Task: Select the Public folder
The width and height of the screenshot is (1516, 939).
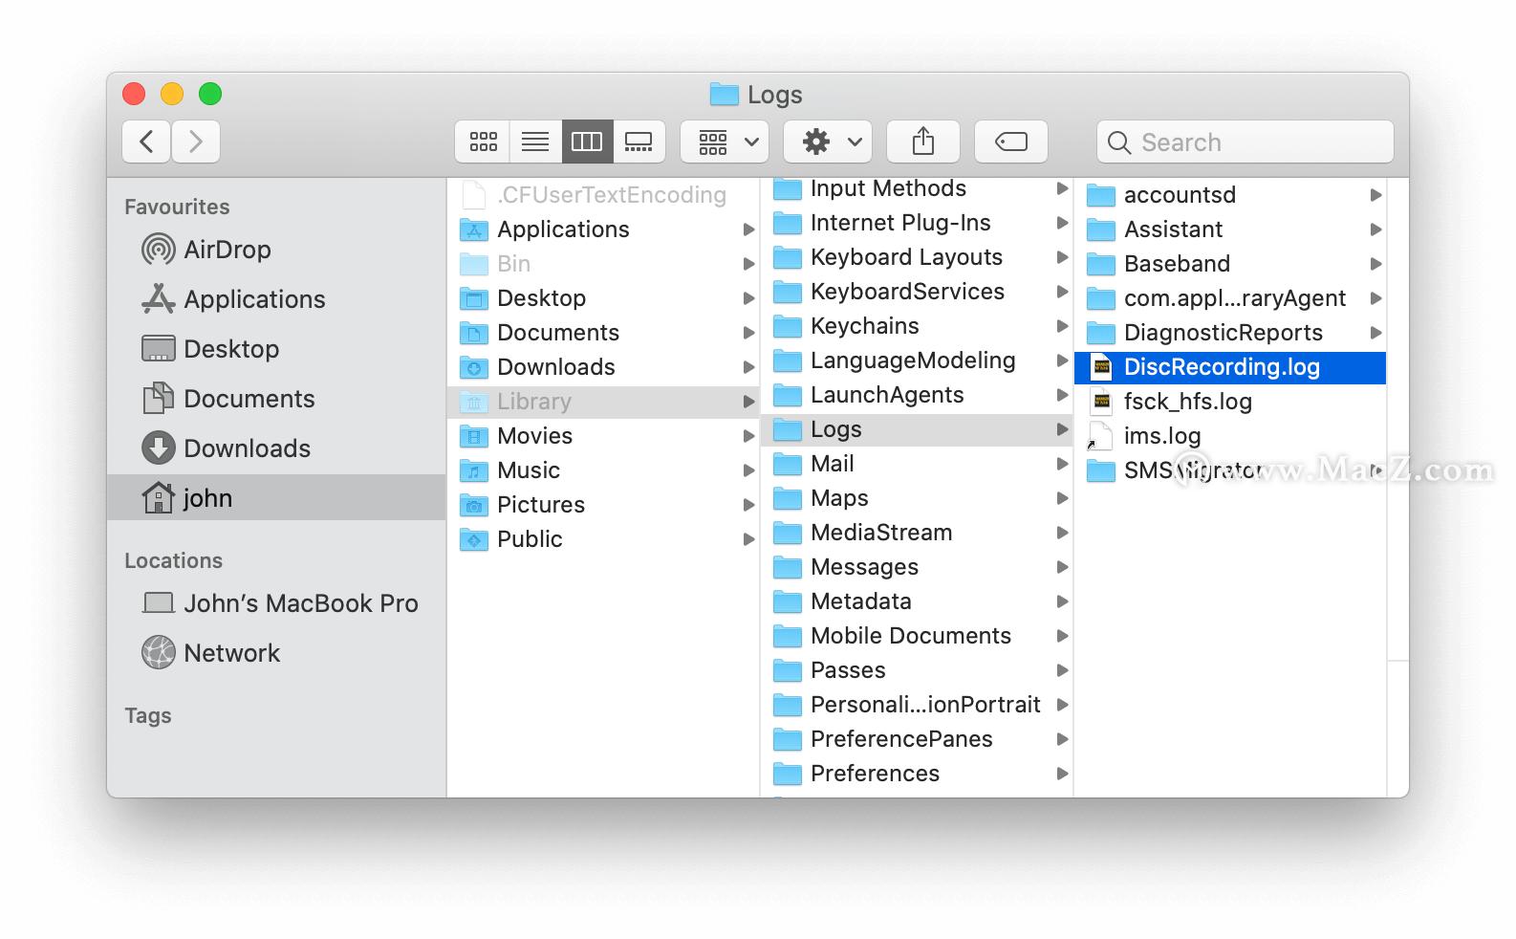Action: click(603, 539)
